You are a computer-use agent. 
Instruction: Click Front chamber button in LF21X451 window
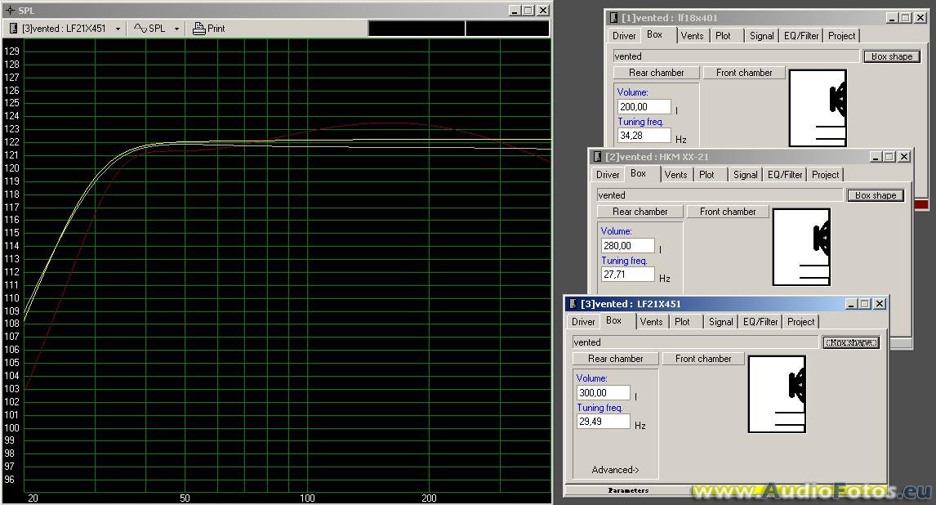[703, 358]
